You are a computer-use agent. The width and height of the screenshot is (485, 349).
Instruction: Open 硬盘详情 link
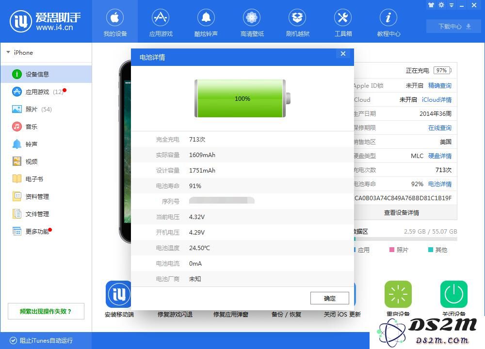pyautogui.click(x=439, y=156)
